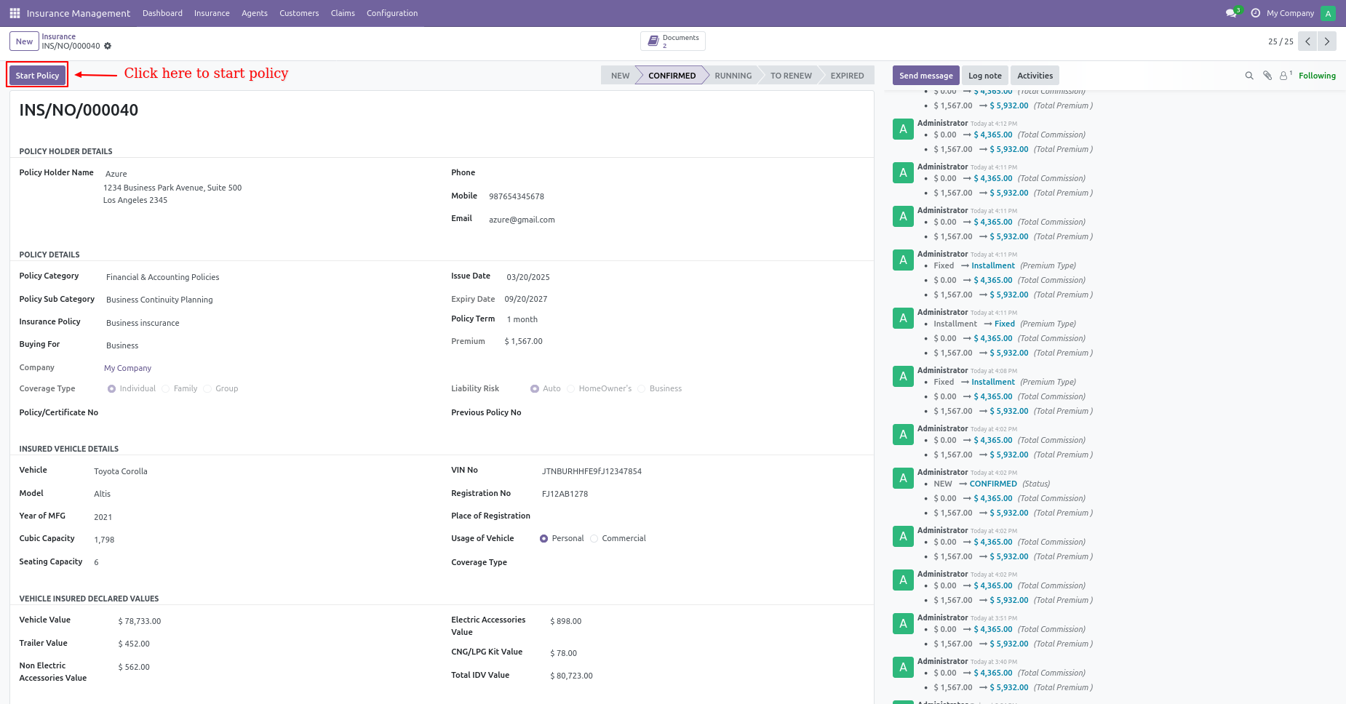Open the Customers menu
This screenshot has width=1346, height=704.
tap(299, 13)
